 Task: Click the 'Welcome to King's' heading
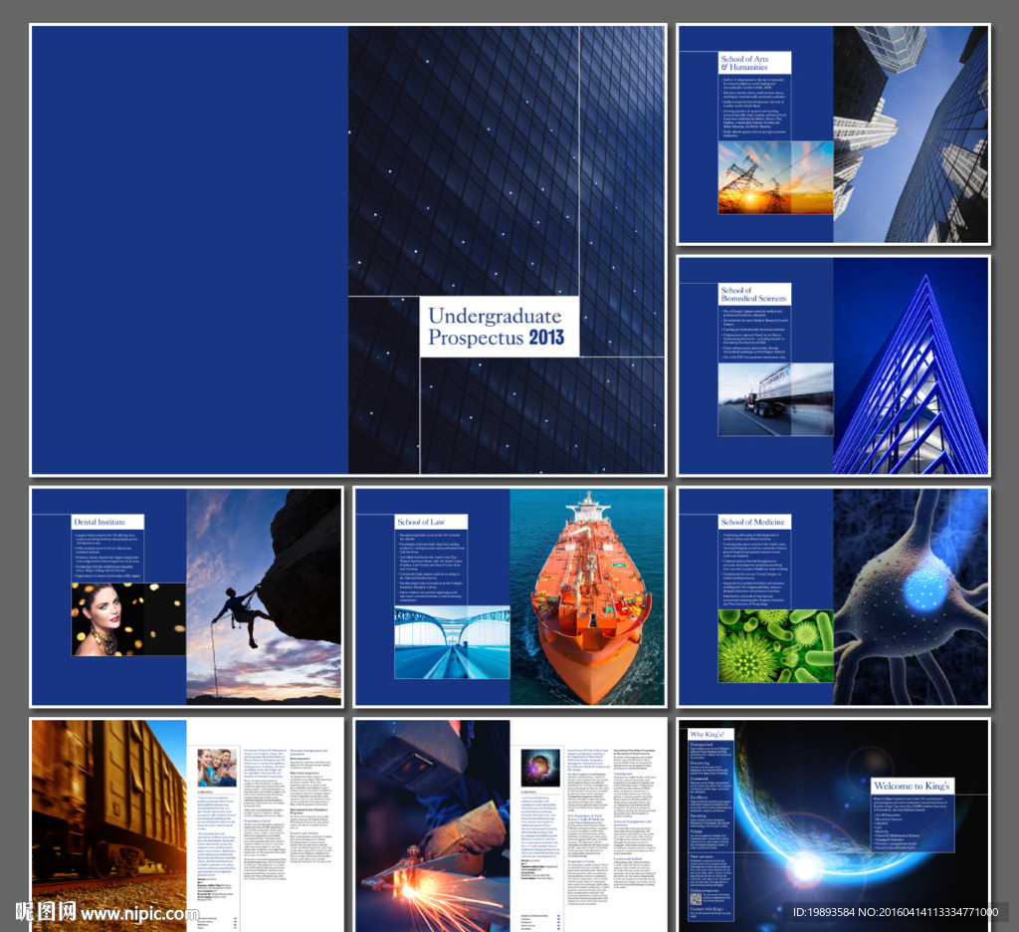click(913, 786)
